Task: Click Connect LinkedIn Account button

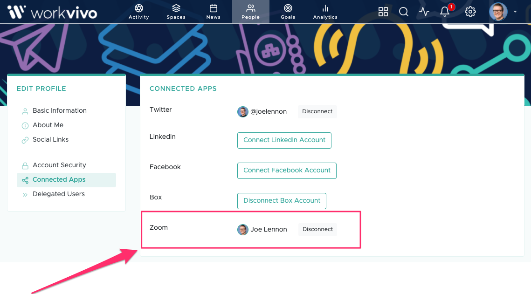Action: (284, 140)
